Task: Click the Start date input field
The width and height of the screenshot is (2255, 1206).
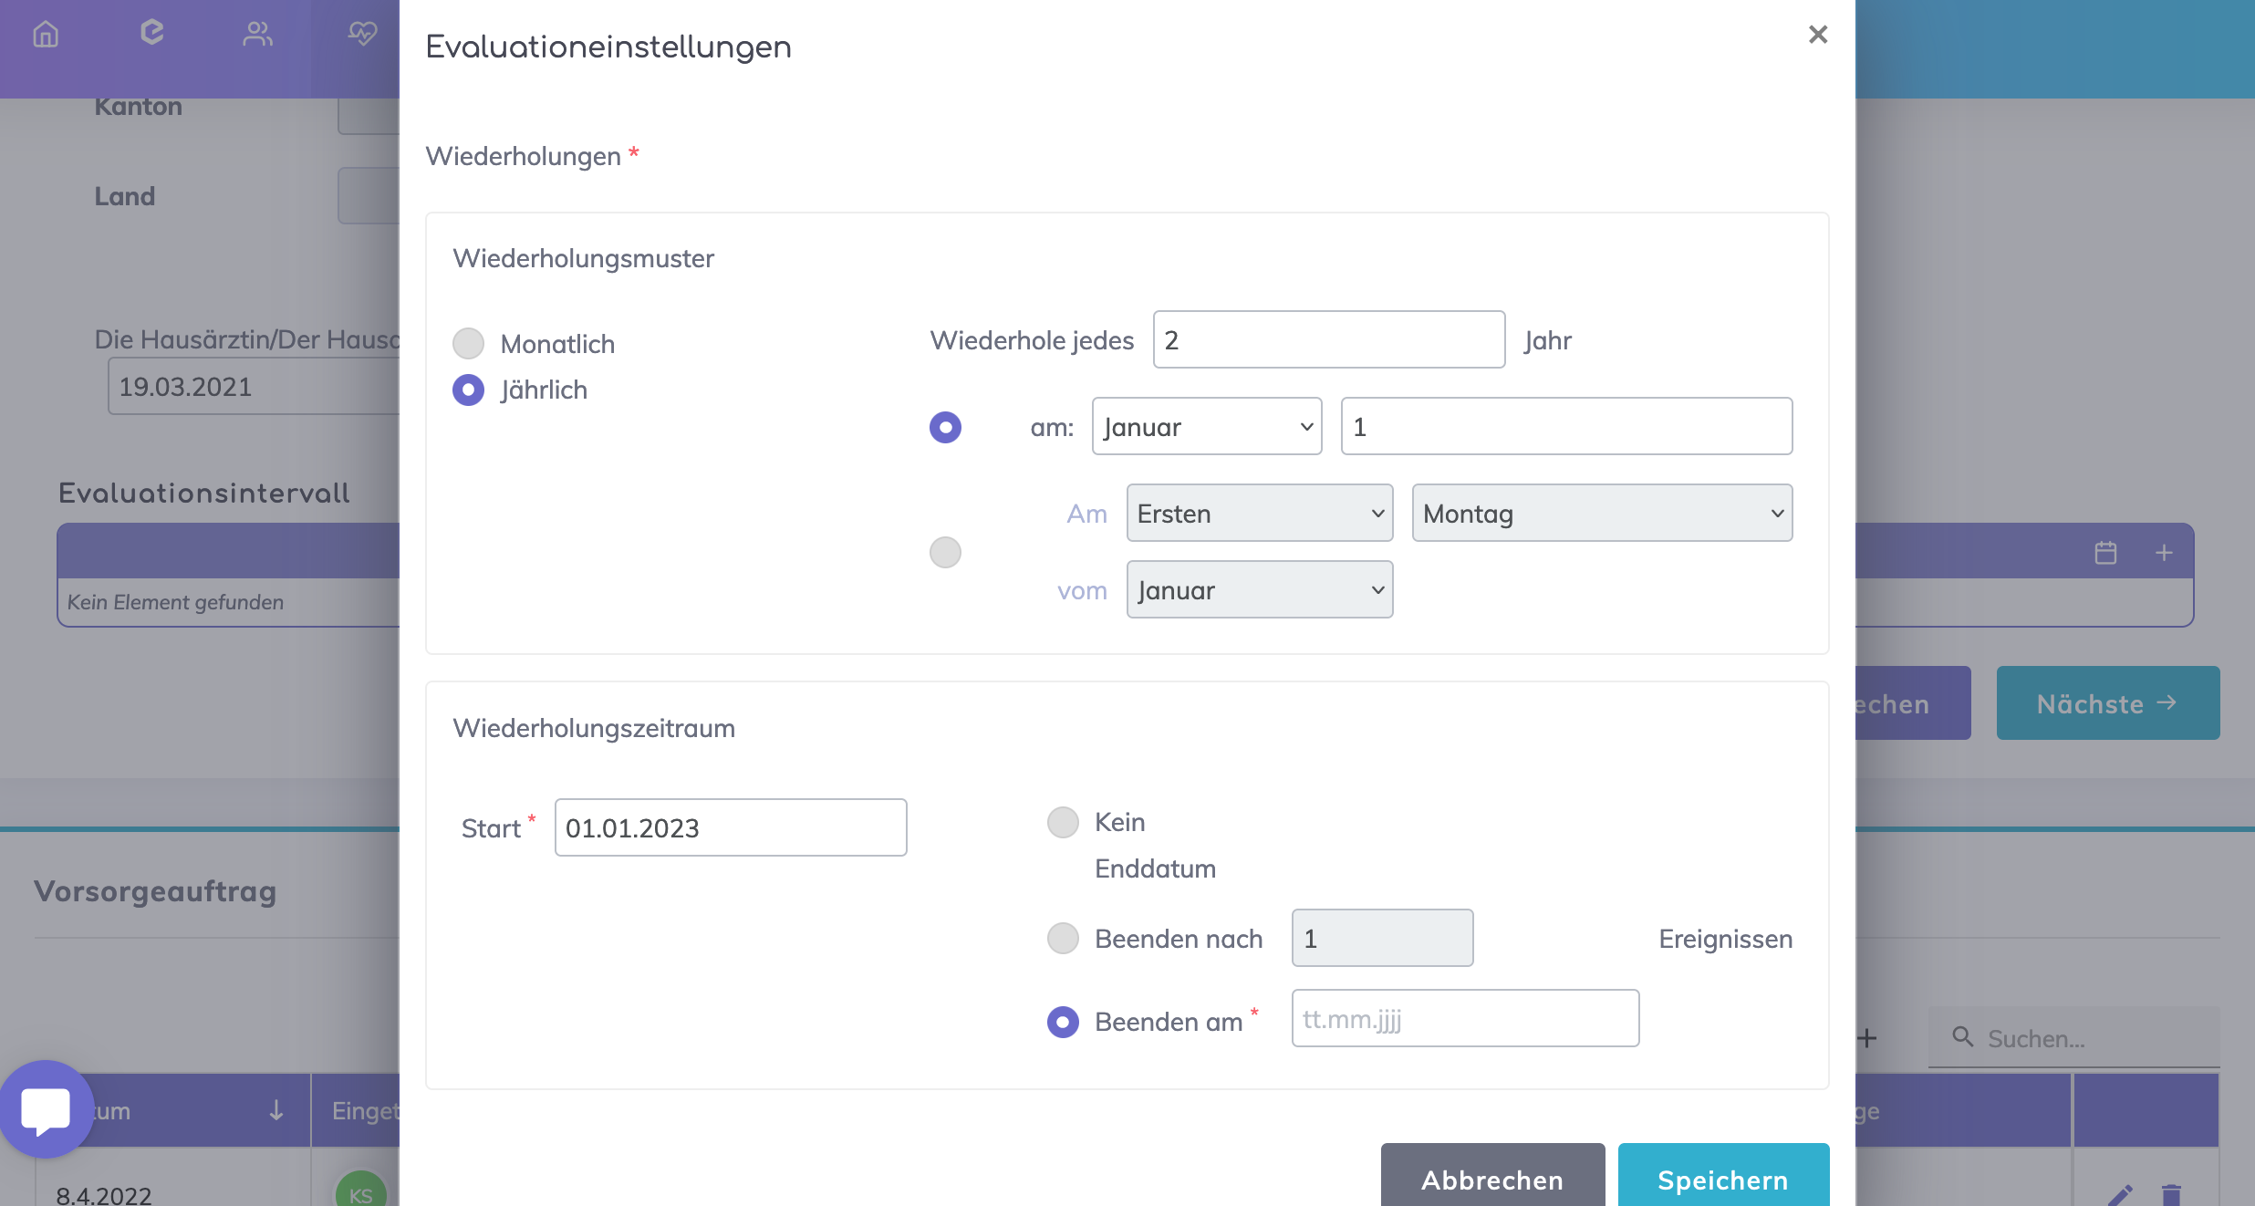Action: 730,827
